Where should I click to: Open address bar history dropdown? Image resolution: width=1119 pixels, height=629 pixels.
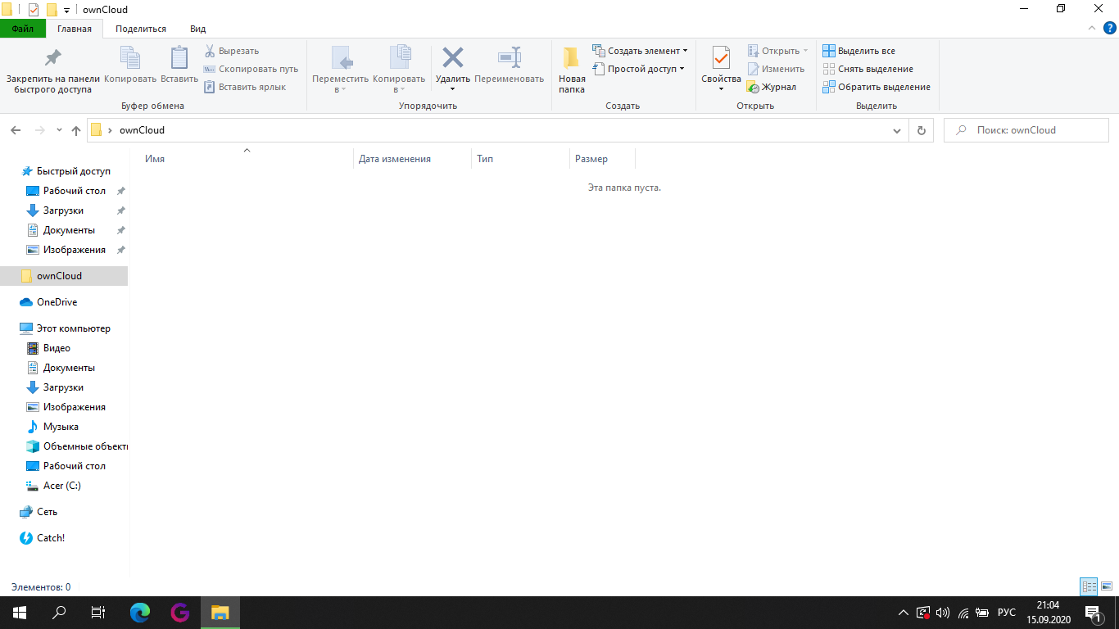[897, 130]
